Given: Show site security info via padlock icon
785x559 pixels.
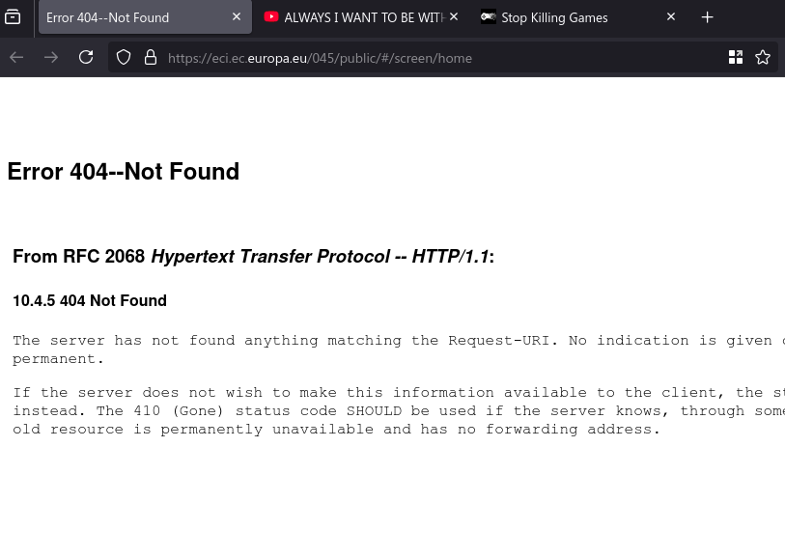Looking at the screenshot, I should [151, 58].
